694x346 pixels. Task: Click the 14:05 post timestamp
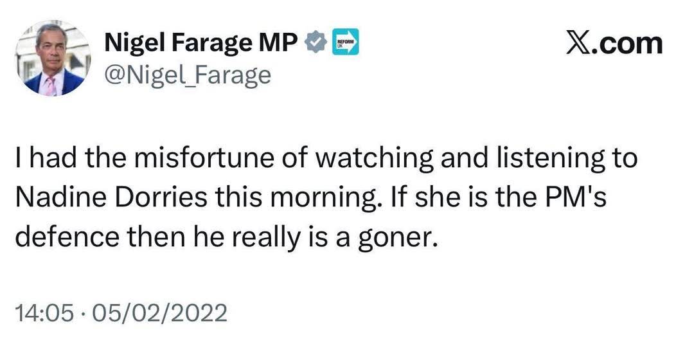pos(42,313)
